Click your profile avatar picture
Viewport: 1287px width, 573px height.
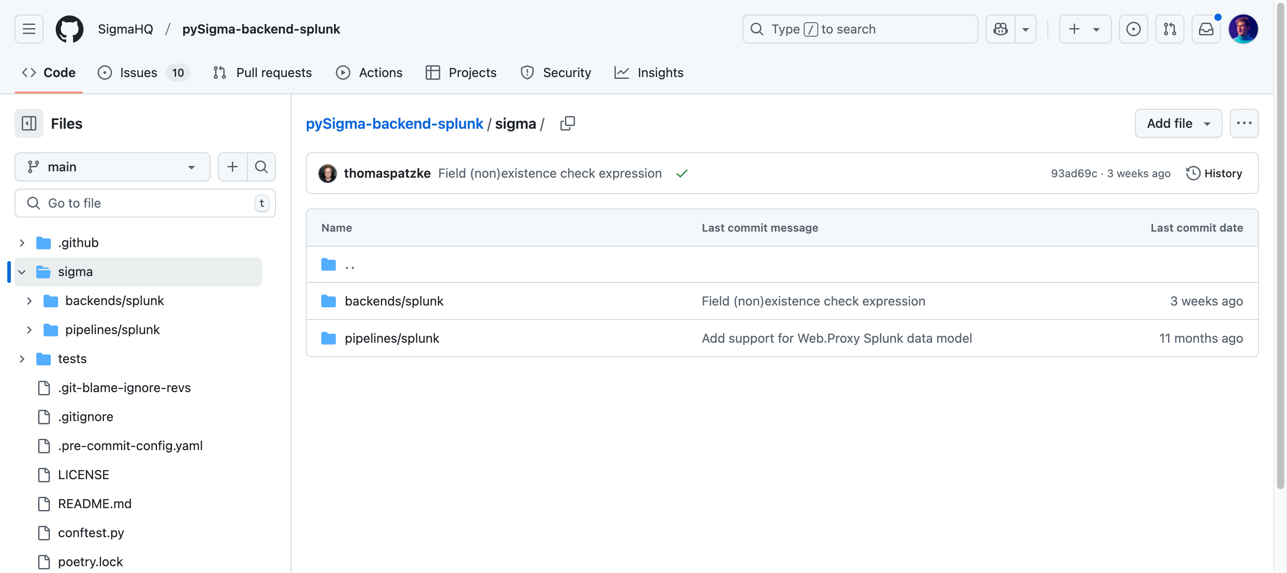point(1244,29)
